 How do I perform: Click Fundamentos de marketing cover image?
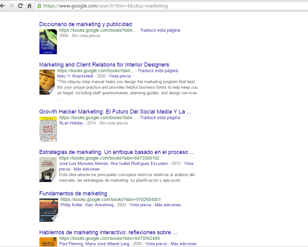click(x=48, y=210)
